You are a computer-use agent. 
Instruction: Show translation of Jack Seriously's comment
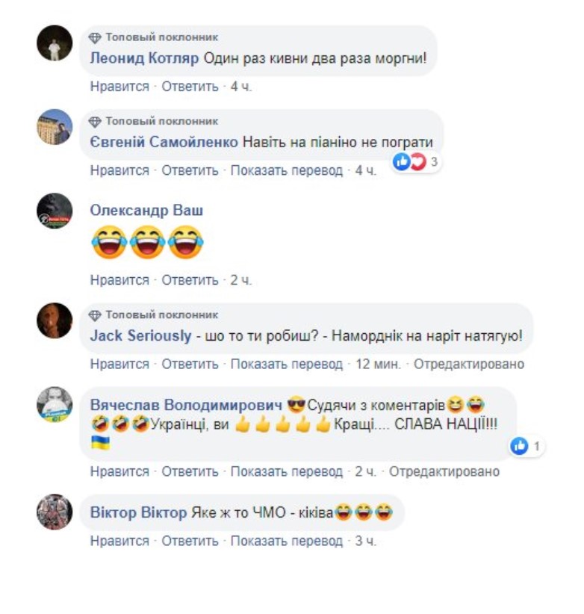pyautogui.click(x=287, y=365)
